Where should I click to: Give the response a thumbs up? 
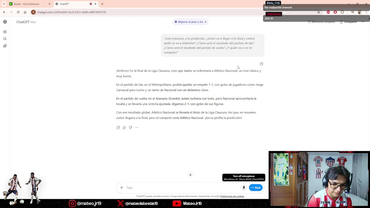point(124,127)
